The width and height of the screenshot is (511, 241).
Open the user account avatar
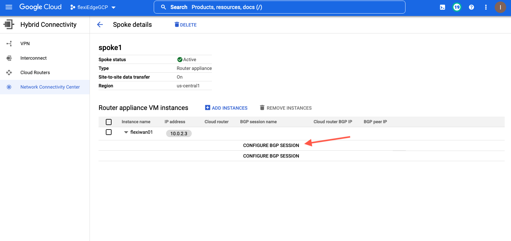point(500,7)
